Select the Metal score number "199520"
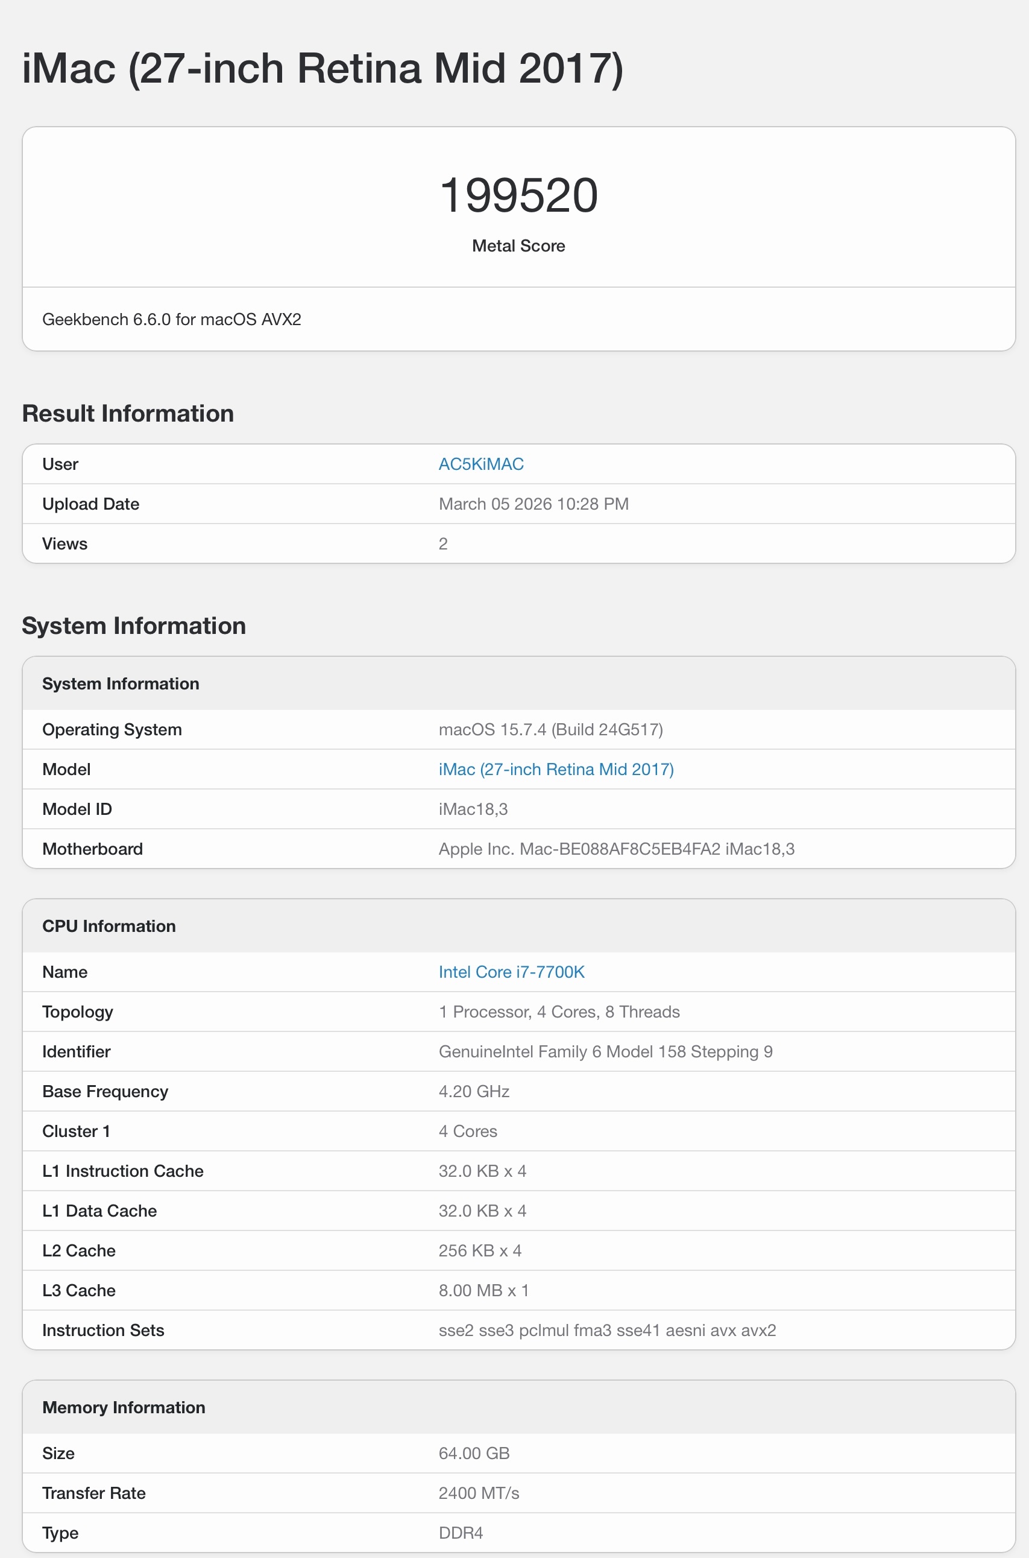Image resolution: width=1029 pixels, height=1558 pixels. 518,195
